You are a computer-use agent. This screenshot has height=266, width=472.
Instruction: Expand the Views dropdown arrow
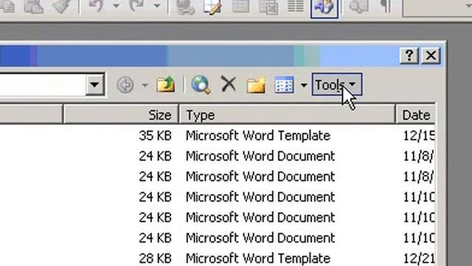tap(303, 86)
